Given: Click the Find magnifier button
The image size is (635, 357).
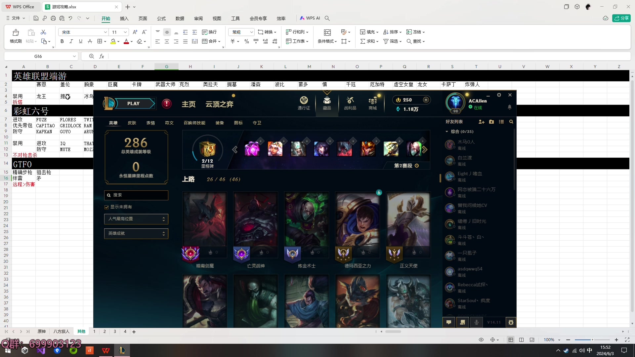Looking at the screenshot, I should pyautogui.click(x=415, y=41).
